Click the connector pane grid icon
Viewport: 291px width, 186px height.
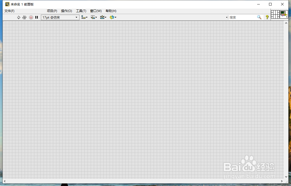click(275, 14)
